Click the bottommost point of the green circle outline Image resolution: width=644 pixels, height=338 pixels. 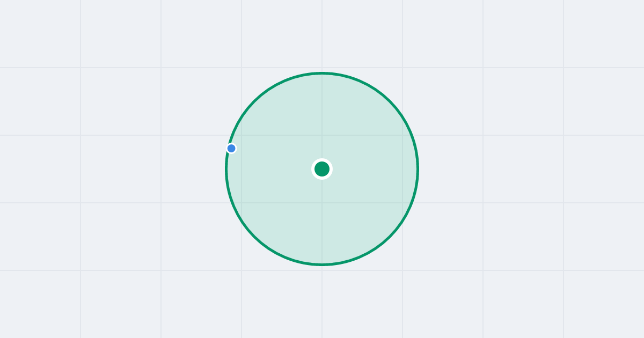(x=322, y=264)
